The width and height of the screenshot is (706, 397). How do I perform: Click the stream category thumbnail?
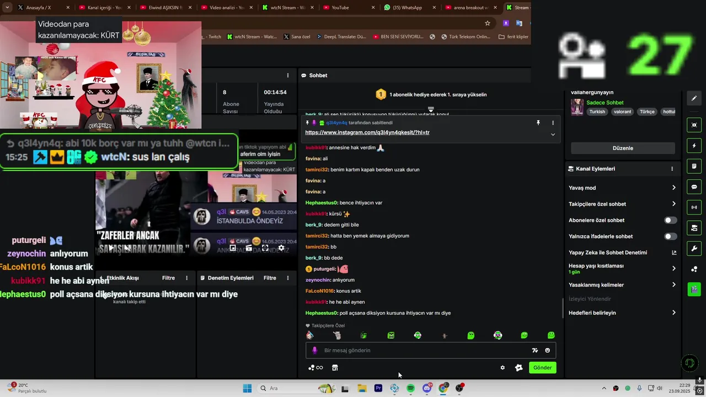point(577,107)
